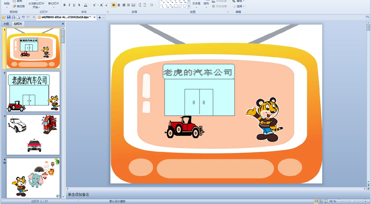Viewport: 371px width, 204px height.
Task: Toggle text shadow (S) formatting
Action: (x=79, y=5)
